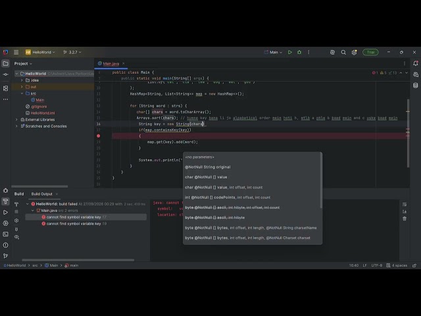
Task: Open the HelloWorld project dropdown
Action: pos(40,52)
